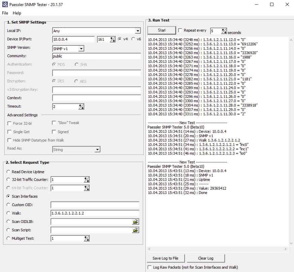Check Hide SNMP Datatype from Walk

point(9,140)
